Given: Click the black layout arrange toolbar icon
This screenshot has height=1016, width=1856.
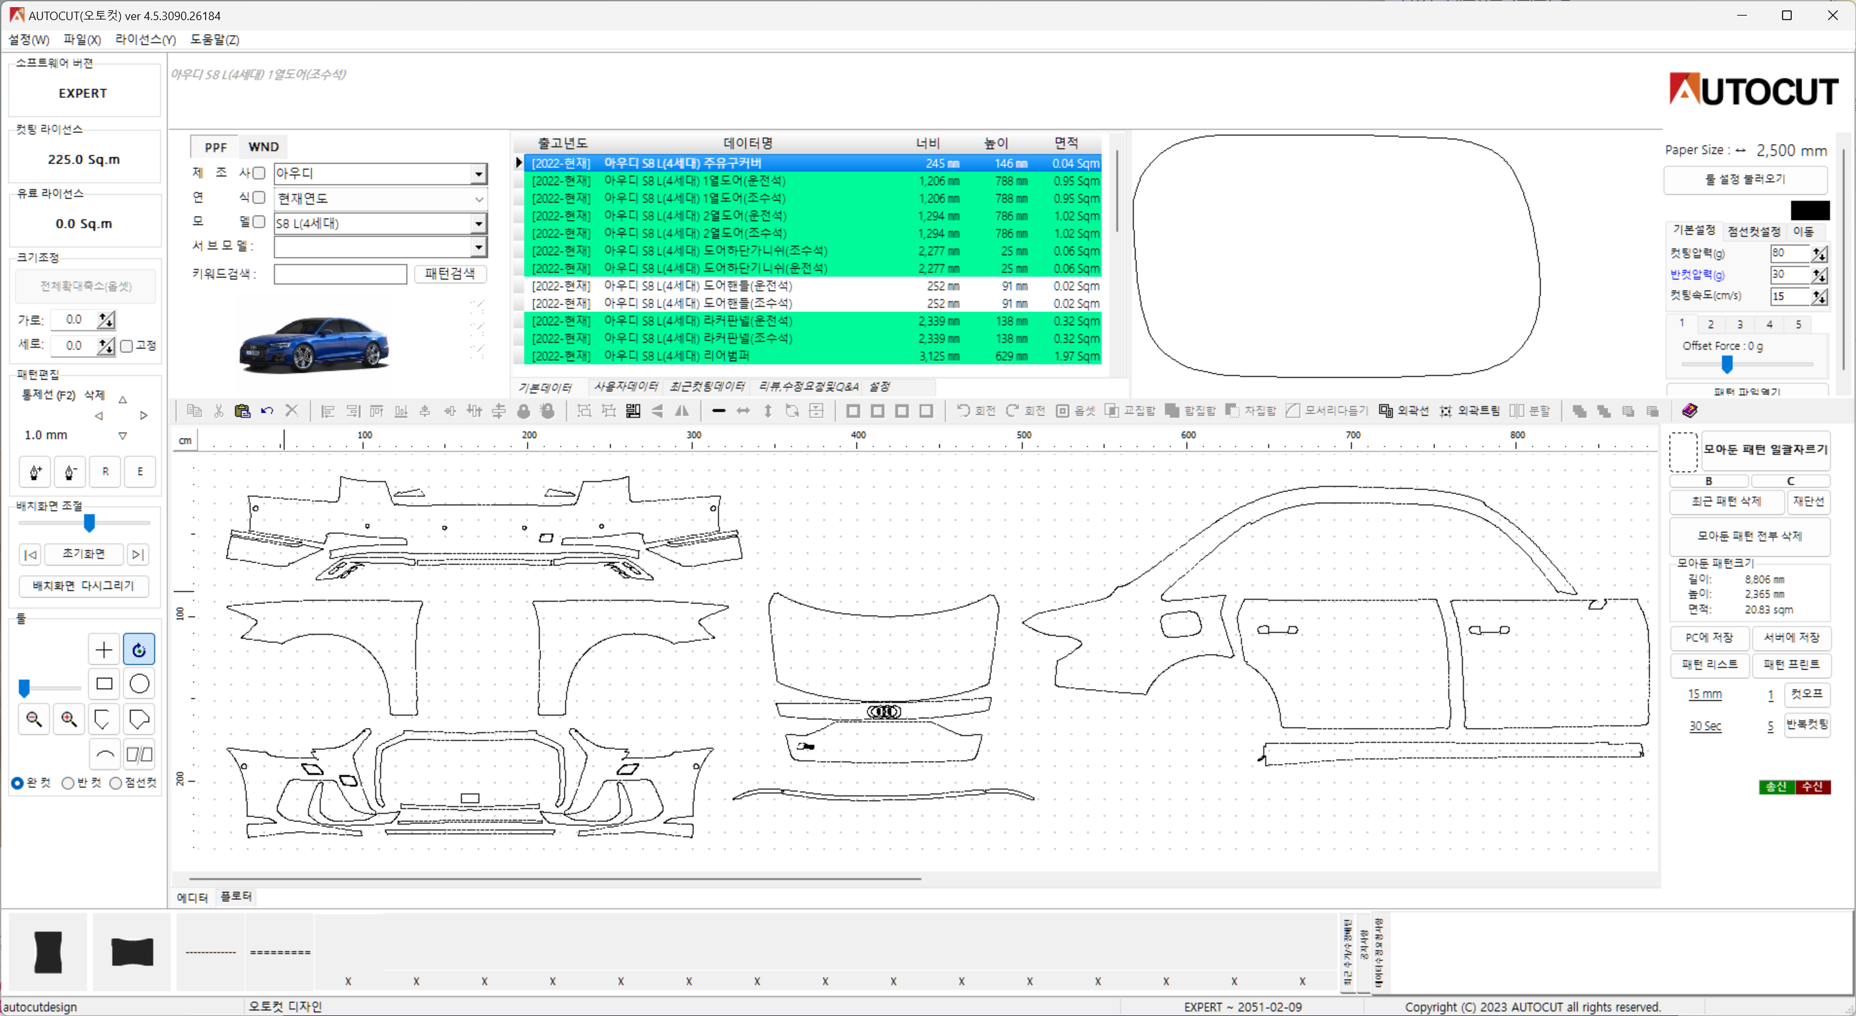Looking at the screenshot, I should (x=634, y=411).
